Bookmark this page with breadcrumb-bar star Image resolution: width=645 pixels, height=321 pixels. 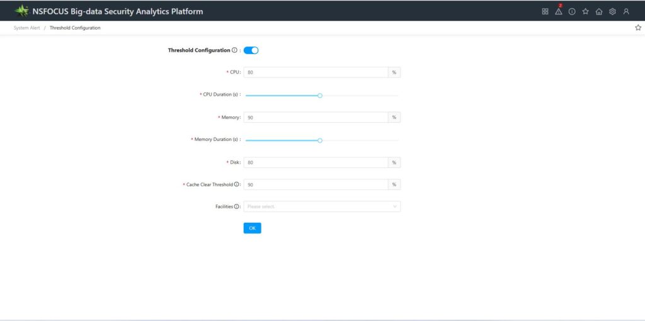(x=638, y=28)
